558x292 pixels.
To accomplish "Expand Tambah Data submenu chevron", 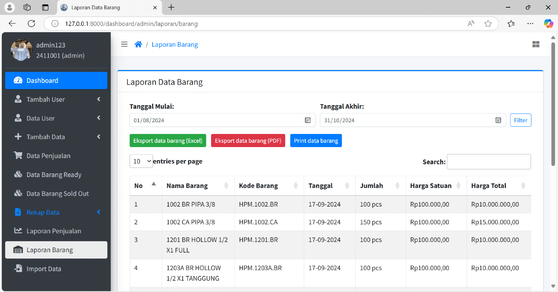I will click(x=99, y=137).
